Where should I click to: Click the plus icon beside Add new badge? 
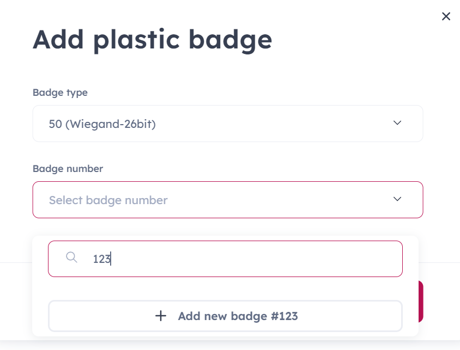[x=161, y=316]
